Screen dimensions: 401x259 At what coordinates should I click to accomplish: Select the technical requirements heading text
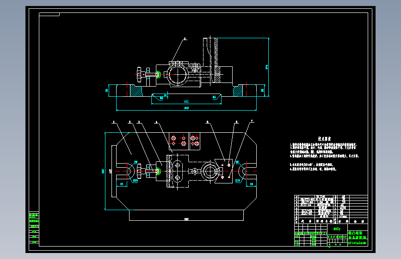pos(324,139)
